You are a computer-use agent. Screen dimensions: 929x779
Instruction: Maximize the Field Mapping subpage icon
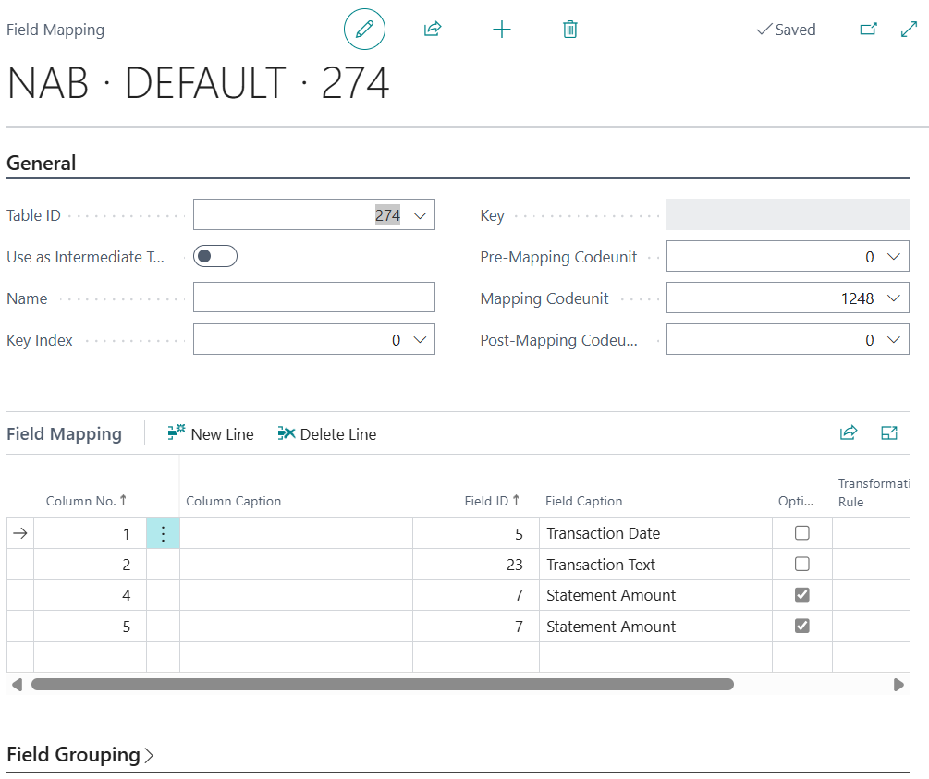tap(889, 432)
